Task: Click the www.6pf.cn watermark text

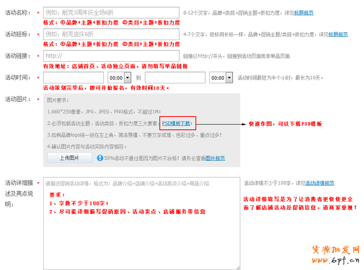Action: click(x=337, y=261)
